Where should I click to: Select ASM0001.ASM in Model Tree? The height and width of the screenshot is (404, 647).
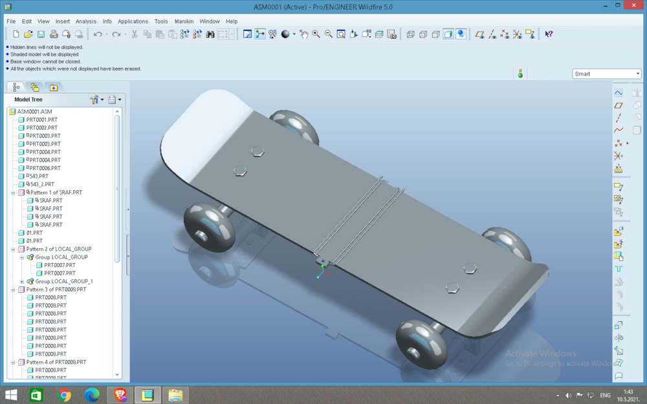(x=35, y=112)
